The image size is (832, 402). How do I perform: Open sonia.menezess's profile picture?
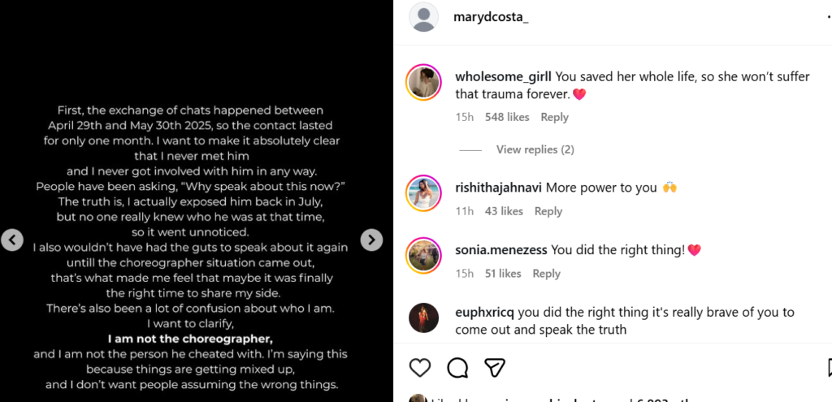pos(423,256)
